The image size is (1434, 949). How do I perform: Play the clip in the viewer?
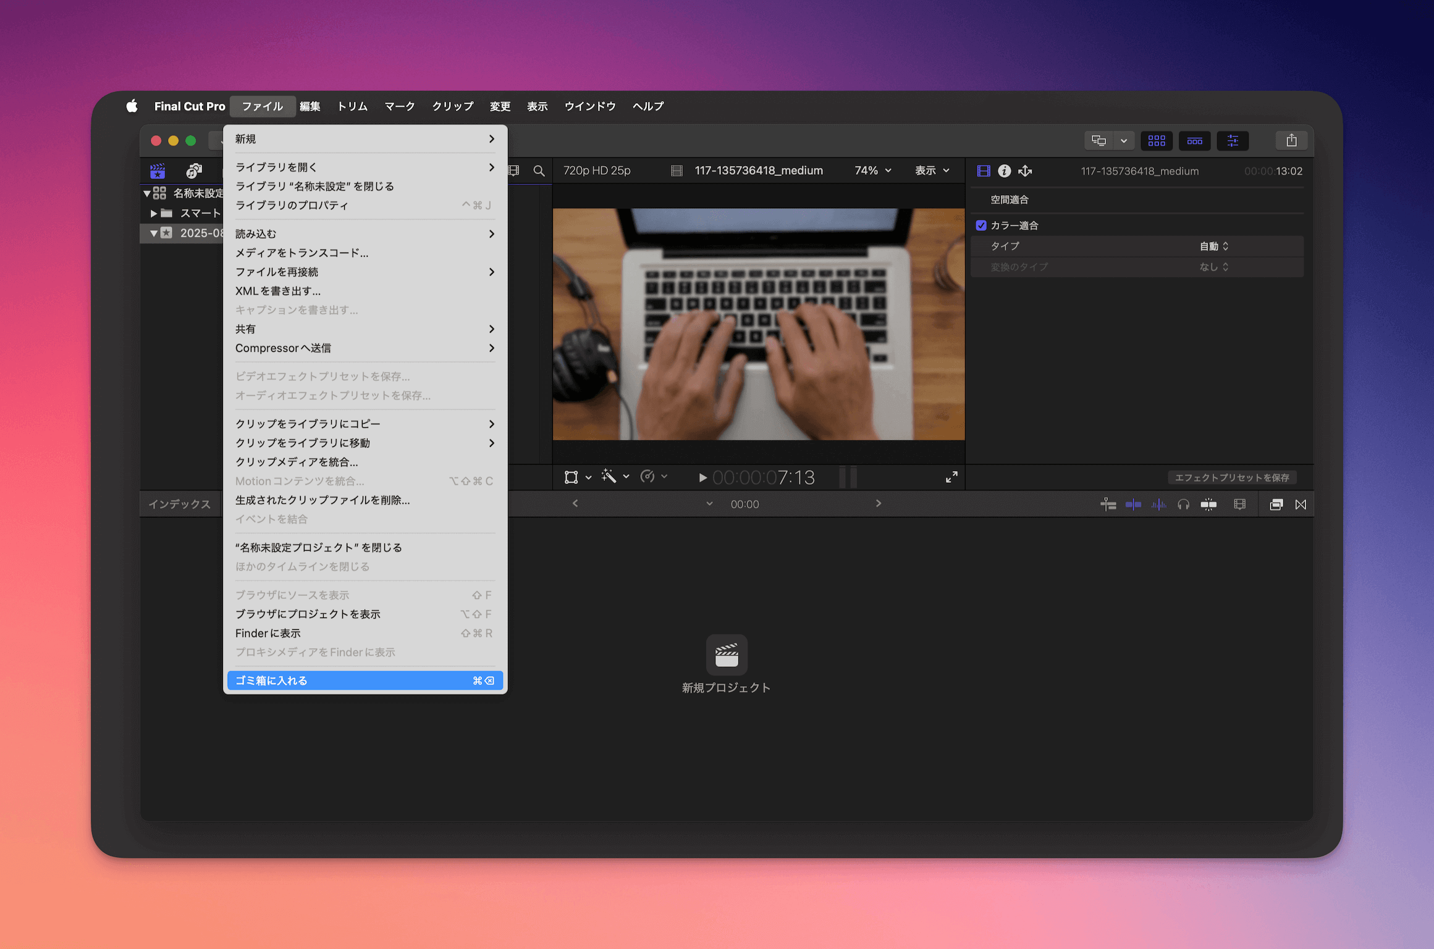point(702,478)
